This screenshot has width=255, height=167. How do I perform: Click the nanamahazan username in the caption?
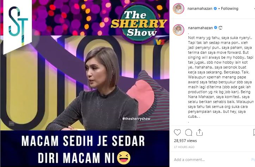click(200, 28)
